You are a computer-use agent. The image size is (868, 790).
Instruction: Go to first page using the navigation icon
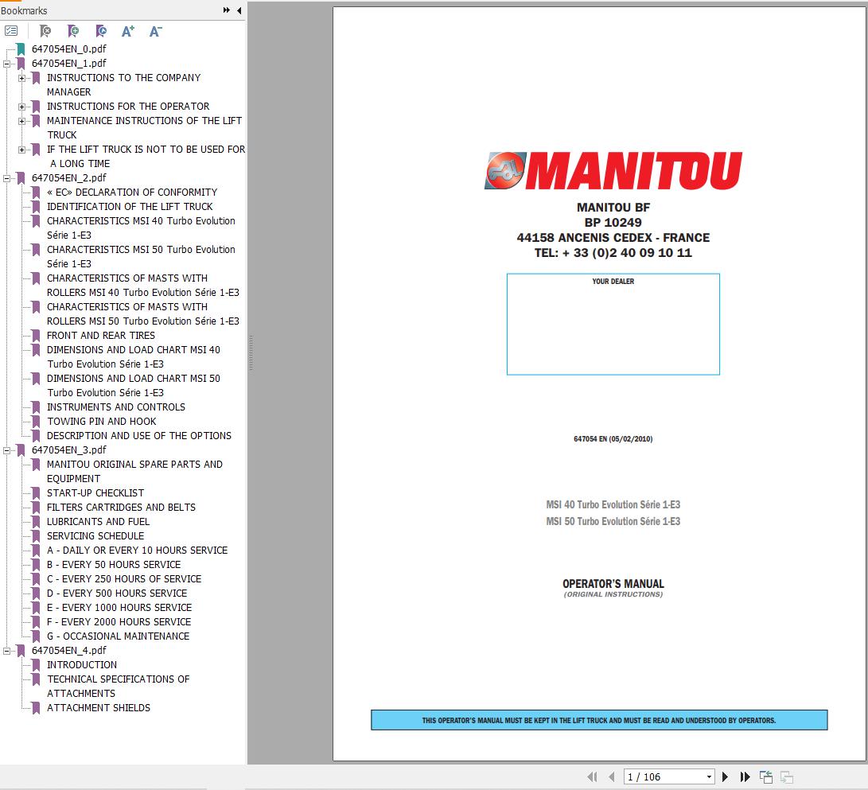(591, 776)
